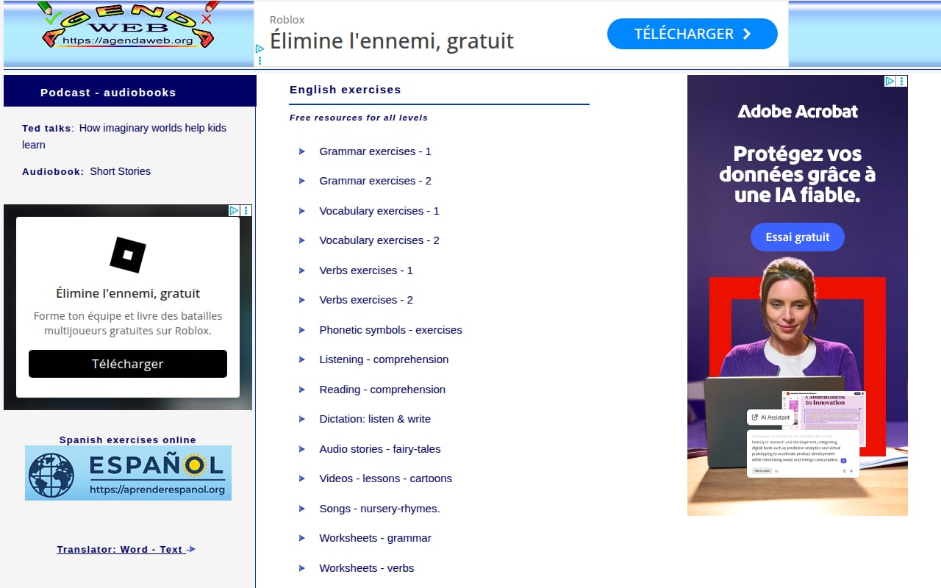The height and width of the screenshot is (588, 941).
Task: Click "Free resources for all levels" text
Action: pyautogui.click(x=359, y=118)
